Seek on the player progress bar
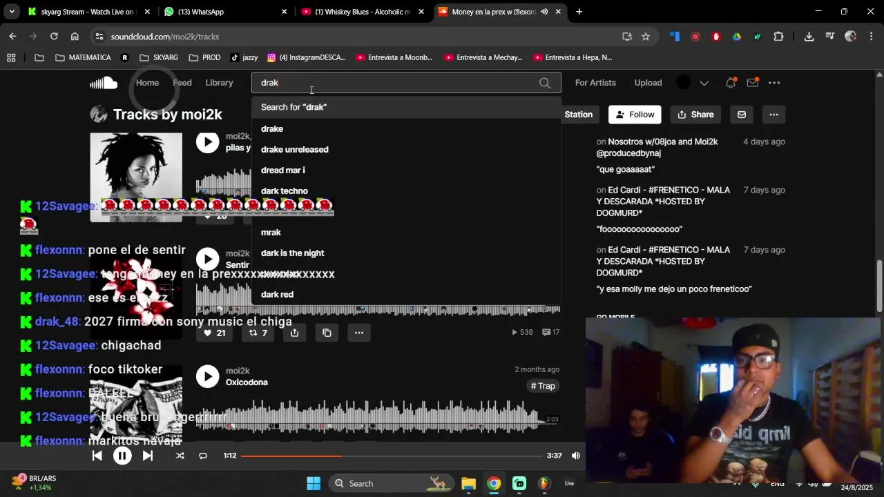884x497 pixels. pos(392,456)
